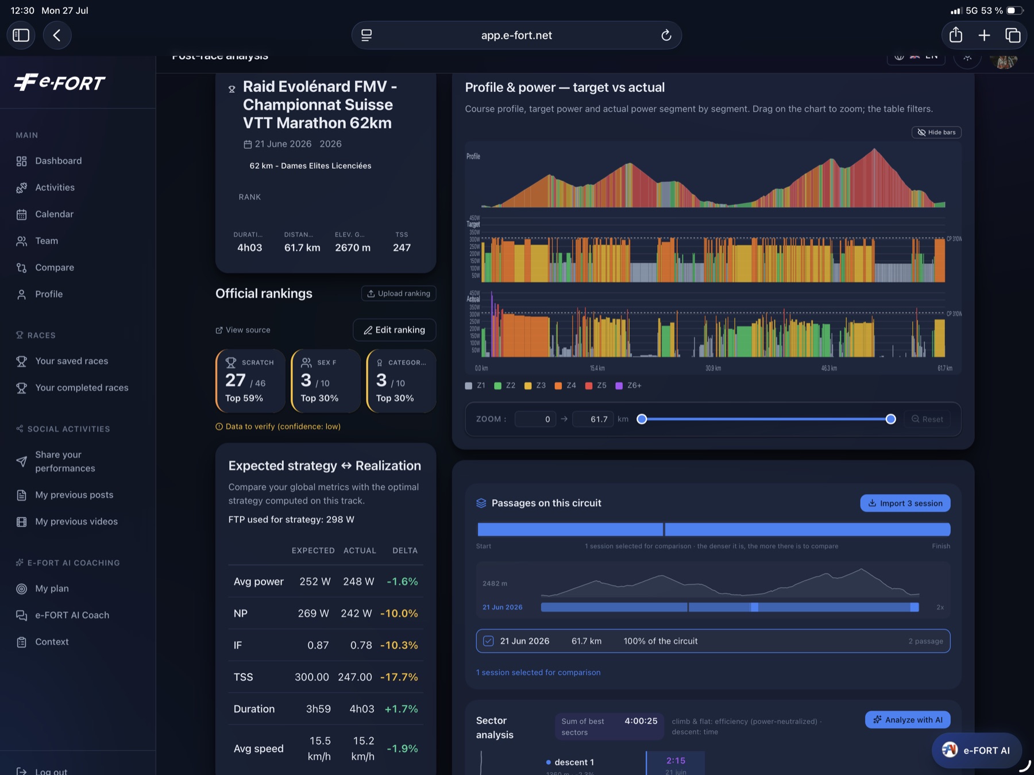The image size is (1034, 775).
Task: Click Import 3 session button
Action: (x=905, y=503)
